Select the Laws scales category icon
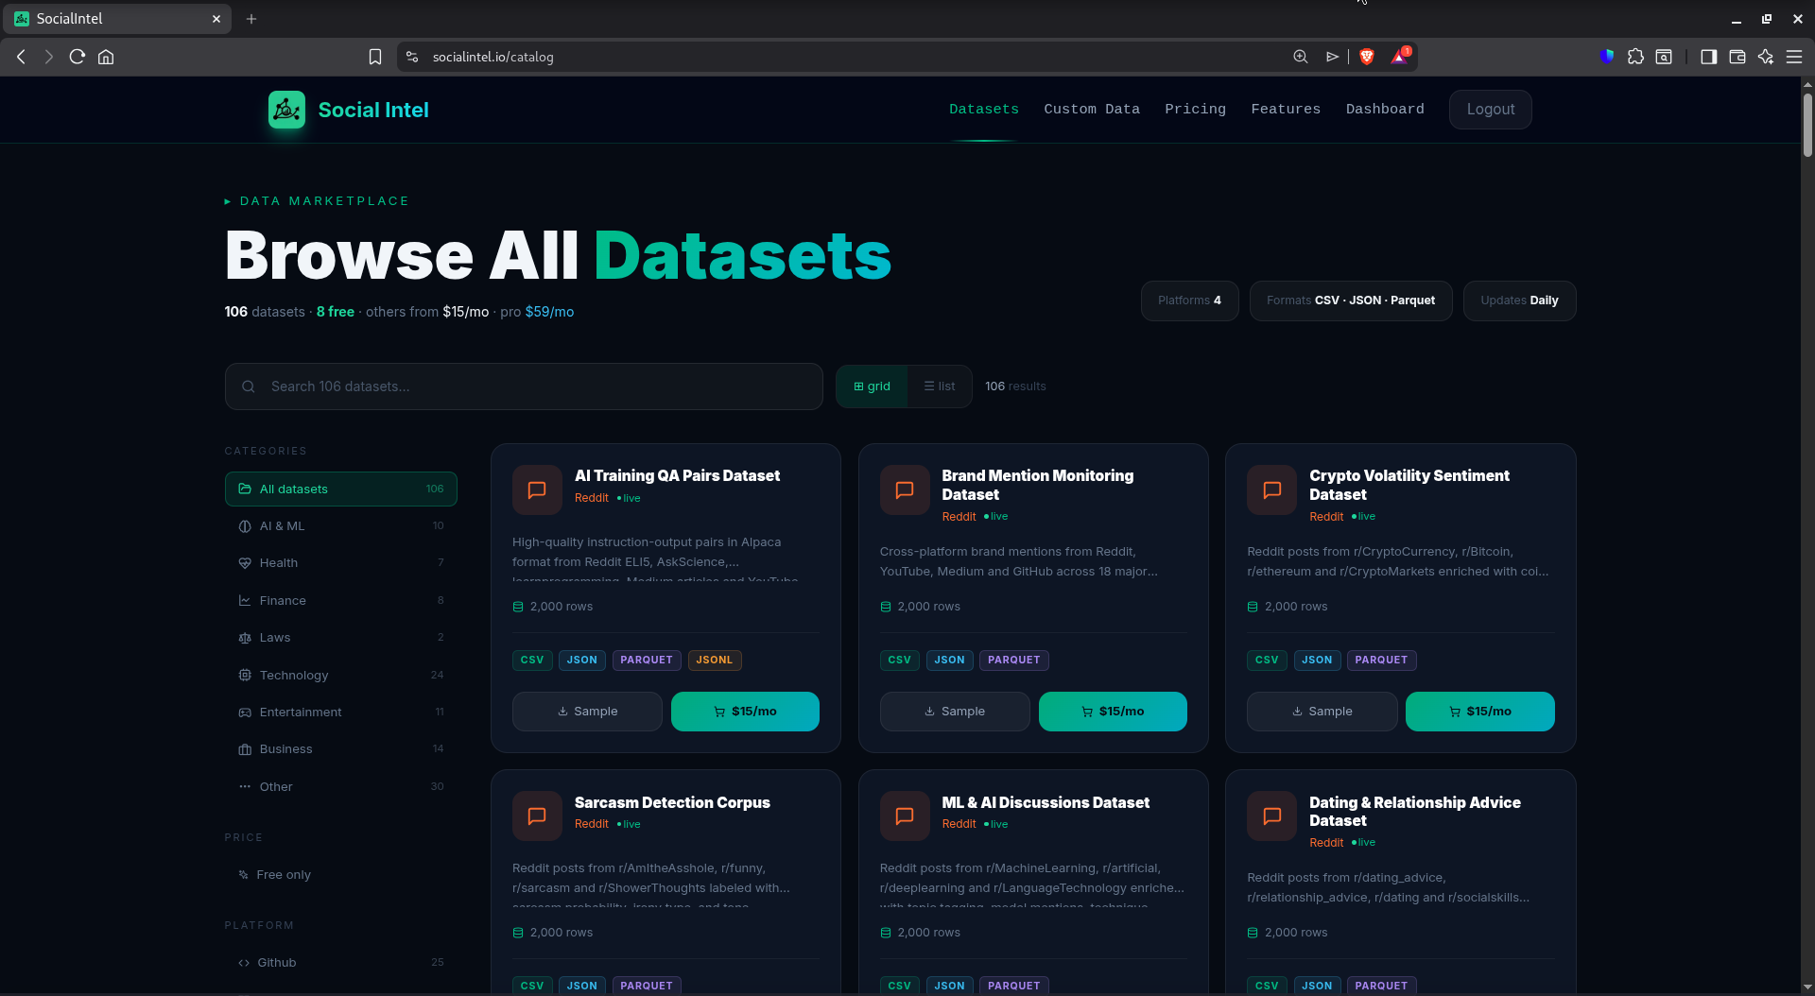The image size is (1815, 996). coord(244,638)
